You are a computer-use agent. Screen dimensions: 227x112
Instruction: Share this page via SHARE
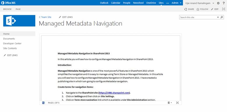point(189,9)
